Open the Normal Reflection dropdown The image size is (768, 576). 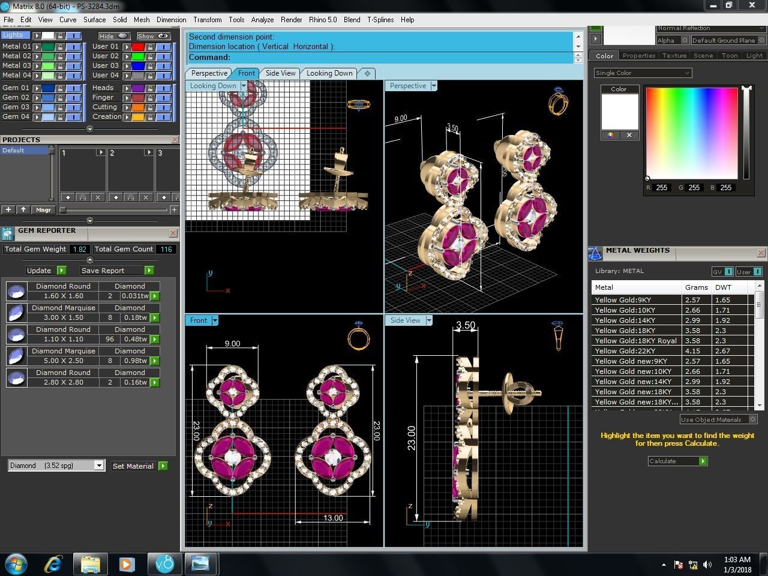(710, 28)
